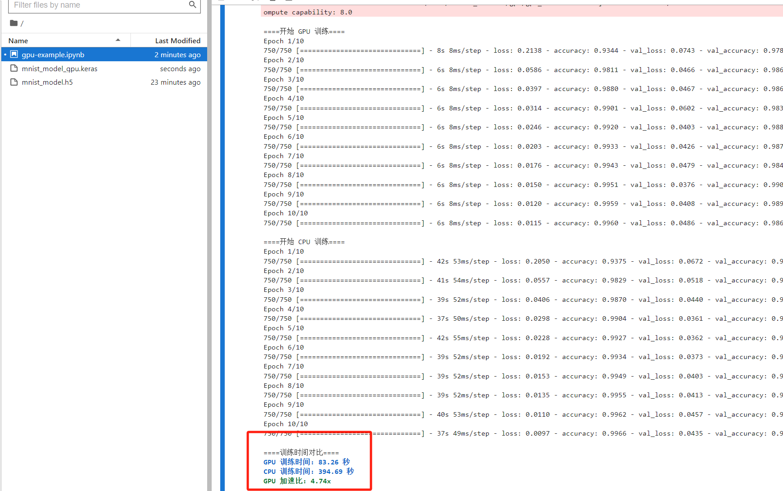The image size is (783, 491).
Task: Click the '开始 CPU 训练' output header
Action: (x=304, y=242)
